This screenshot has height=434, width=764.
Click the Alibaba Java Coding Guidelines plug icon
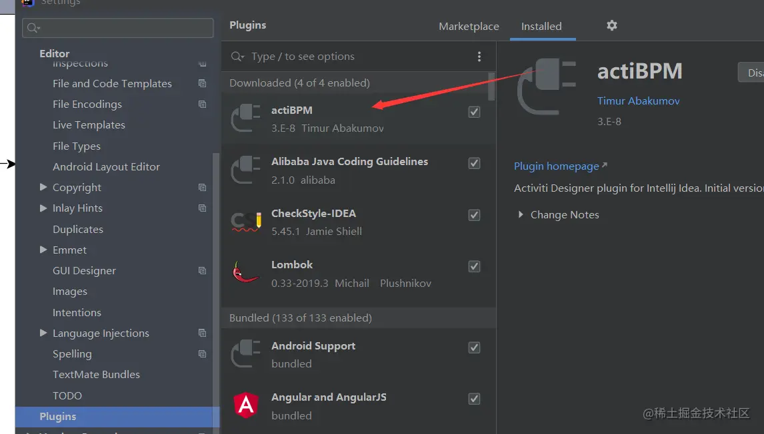tap(245, 170)
